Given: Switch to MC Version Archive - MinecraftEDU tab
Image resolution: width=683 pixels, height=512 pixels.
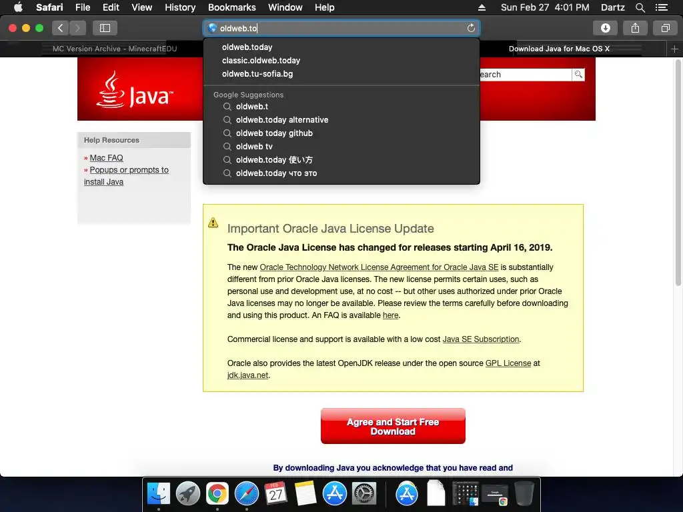Looking at the screenshot, I should point(115,49).
